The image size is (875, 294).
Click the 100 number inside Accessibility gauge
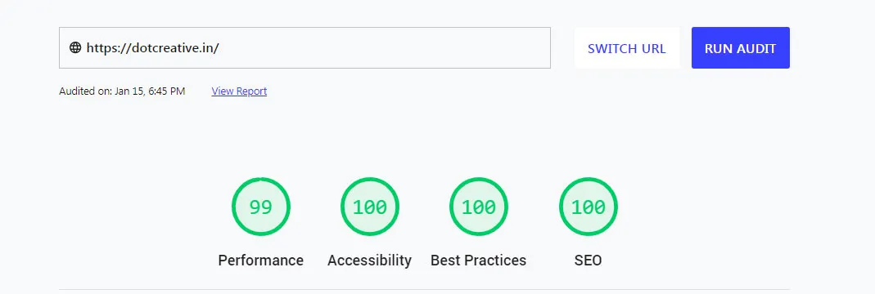click(x=369, y=207)
